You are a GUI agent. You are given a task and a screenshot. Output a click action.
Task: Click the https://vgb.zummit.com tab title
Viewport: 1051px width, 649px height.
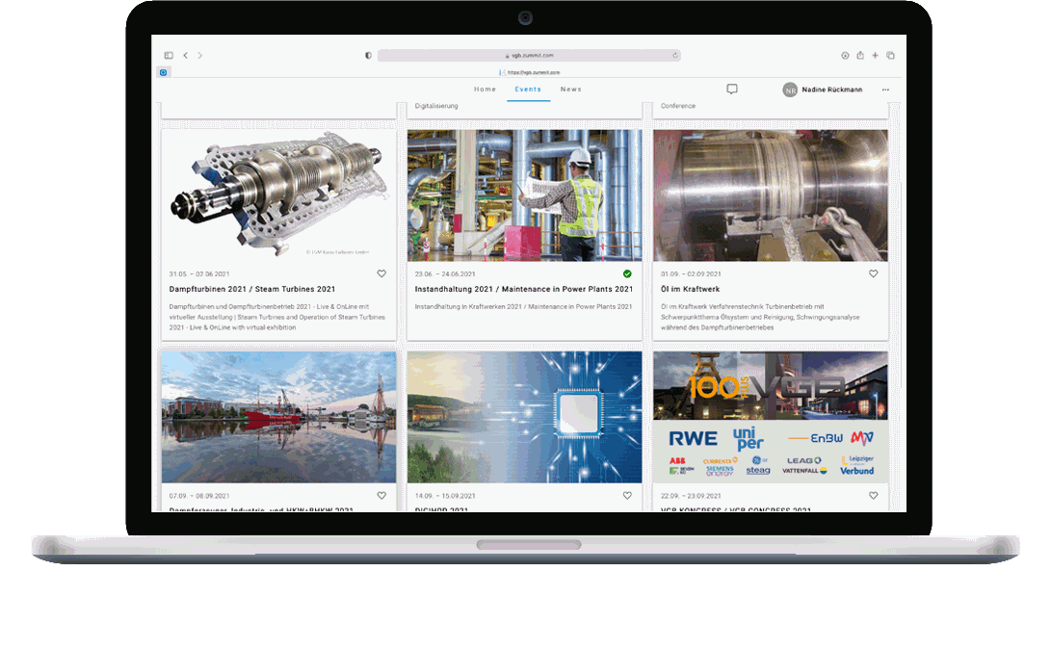click(533, 72)
